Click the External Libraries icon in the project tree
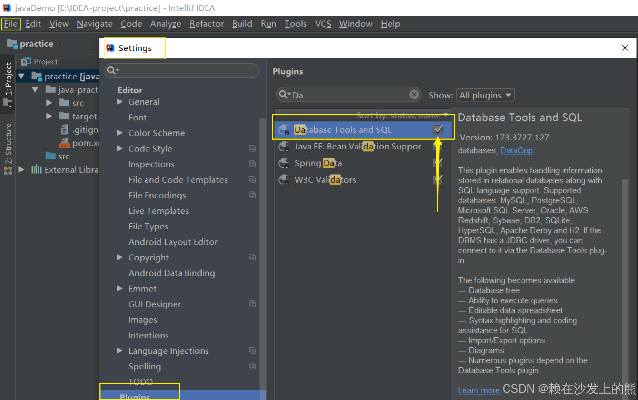The height and width of the screenshot is (400, 638). click(36, 170)
